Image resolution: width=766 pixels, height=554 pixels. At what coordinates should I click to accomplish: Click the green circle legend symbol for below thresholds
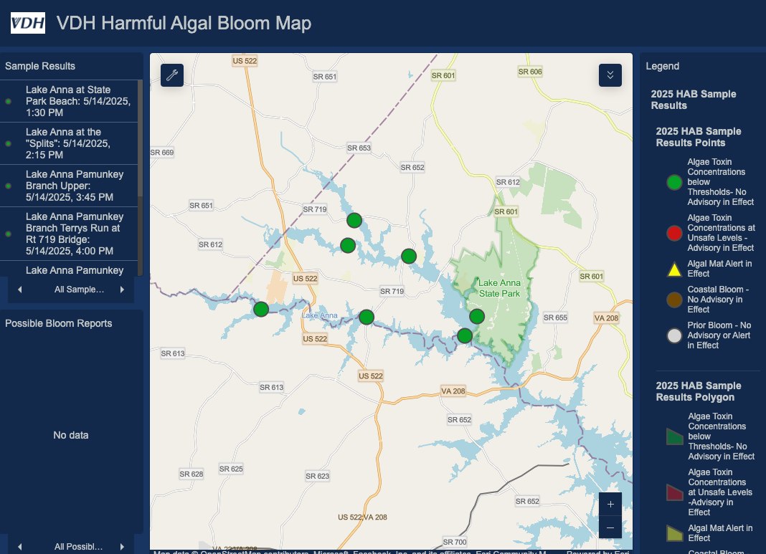(x=674, y=182)
